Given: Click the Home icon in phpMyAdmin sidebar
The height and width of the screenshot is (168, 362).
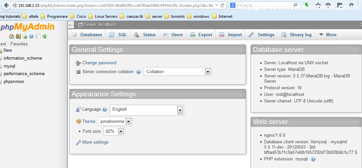Looking at the screenshot, I should tap(12, 36).
